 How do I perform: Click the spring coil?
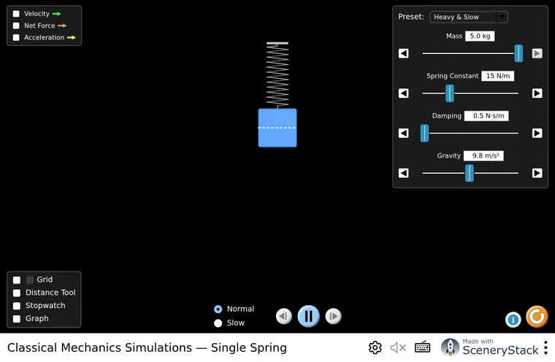pos(277,75)
